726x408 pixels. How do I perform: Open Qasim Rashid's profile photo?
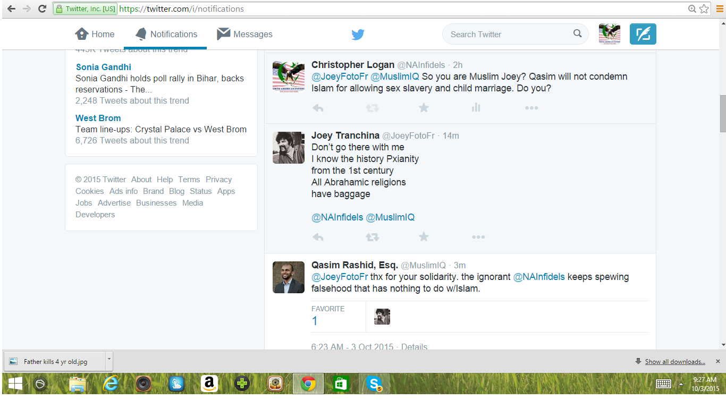[x=289, y=277]
